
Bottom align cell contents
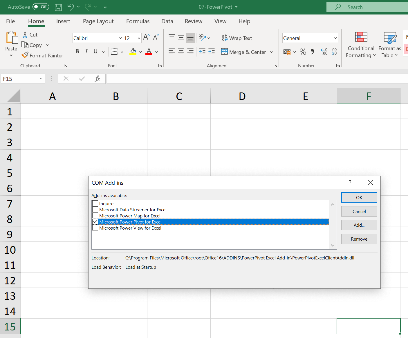pyautogui.click(x=190, y=37)
